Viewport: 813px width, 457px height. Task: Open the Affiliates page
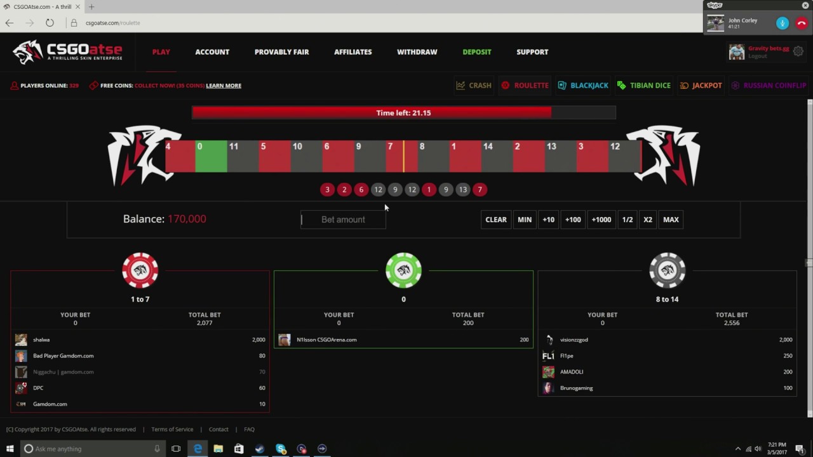[353, 52]
